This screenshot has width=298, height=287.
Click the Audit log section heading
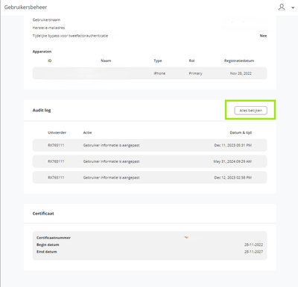pos(42,110)
